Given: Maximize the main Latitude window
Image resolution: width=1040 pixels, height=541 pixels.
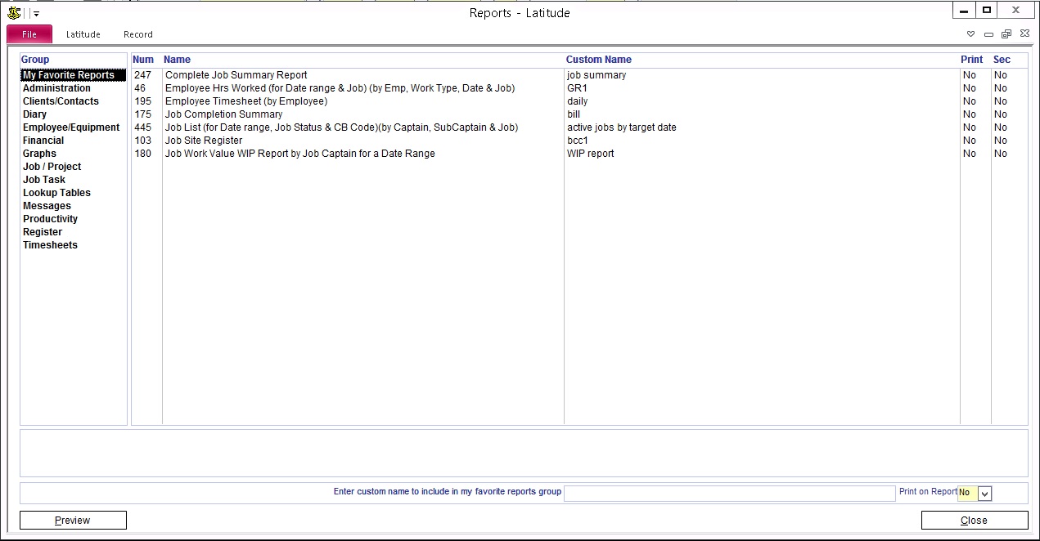Looking at the screenshot, I should (x=987, y=11).
